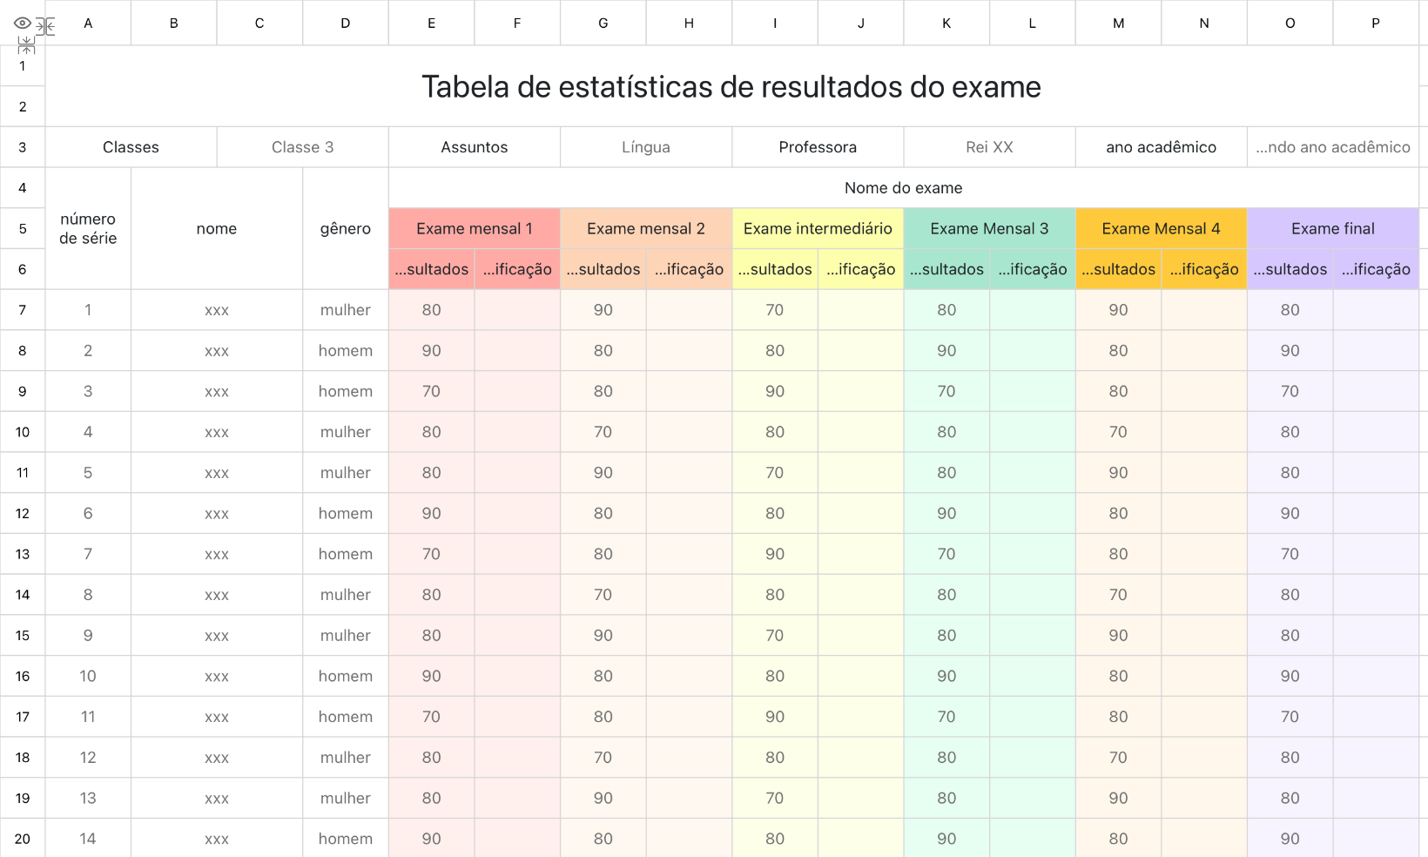Image resolution: width=1428 pixels, height=857 pixels.
Task: Select Exame Mensal 4 score in row 18
Action: tap(1118, 757)
